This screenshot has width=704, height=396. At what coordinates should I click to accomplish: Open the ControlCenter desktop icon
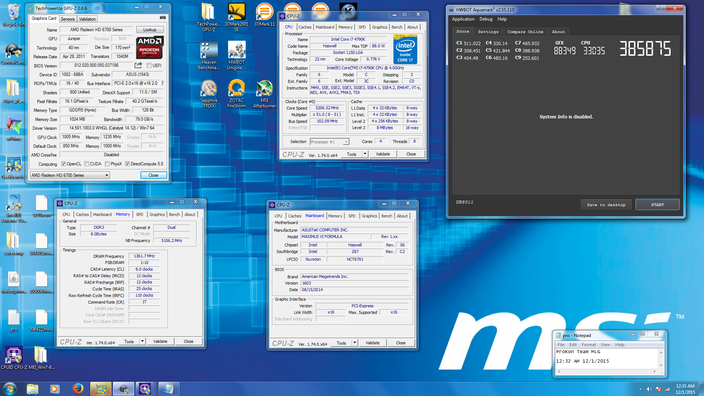point(13,54)
